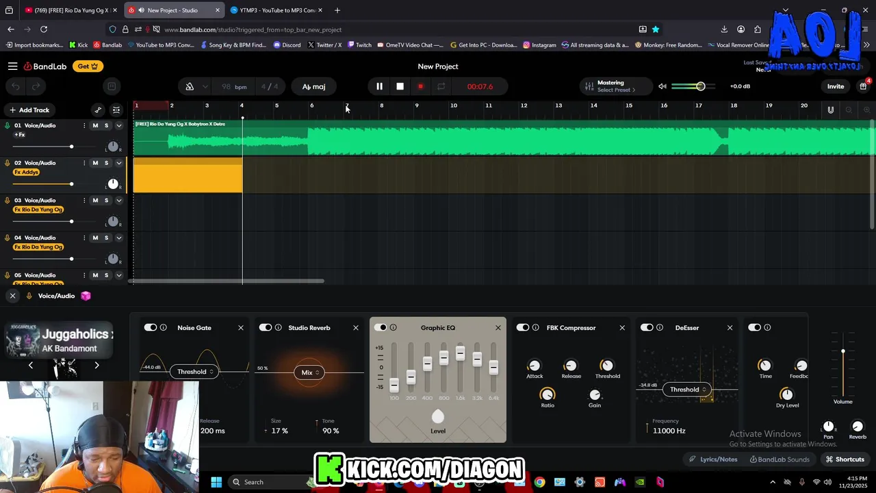Image resolution: width=876 pixels, height=493 pixels.
Task: Start recording with the red button
Action: coord(420,86)
